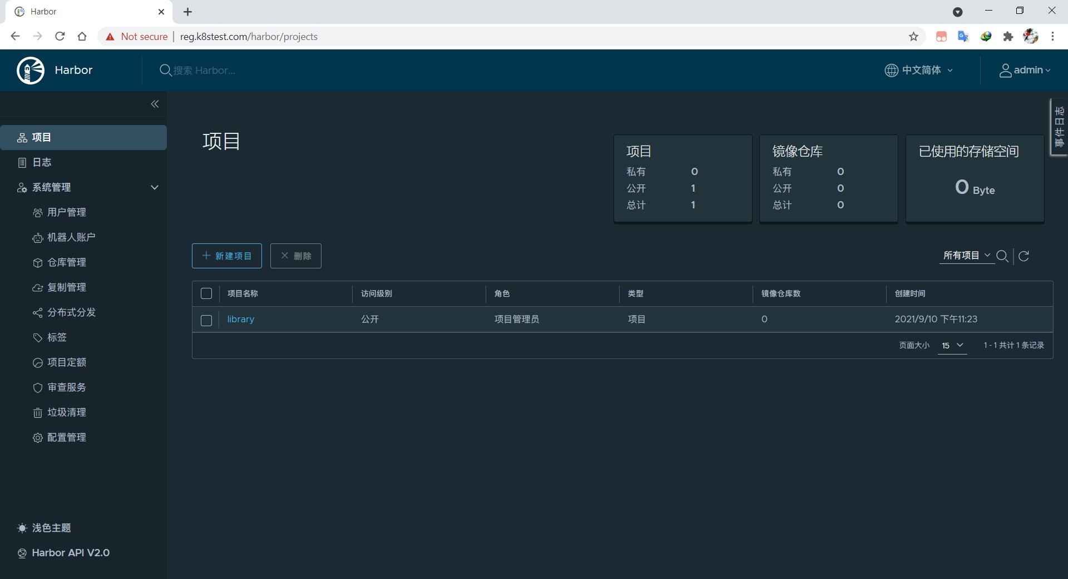The image size is (1068, 579).
Task: Click the Harbor logo icon
Action: click(x=31, y=70)
